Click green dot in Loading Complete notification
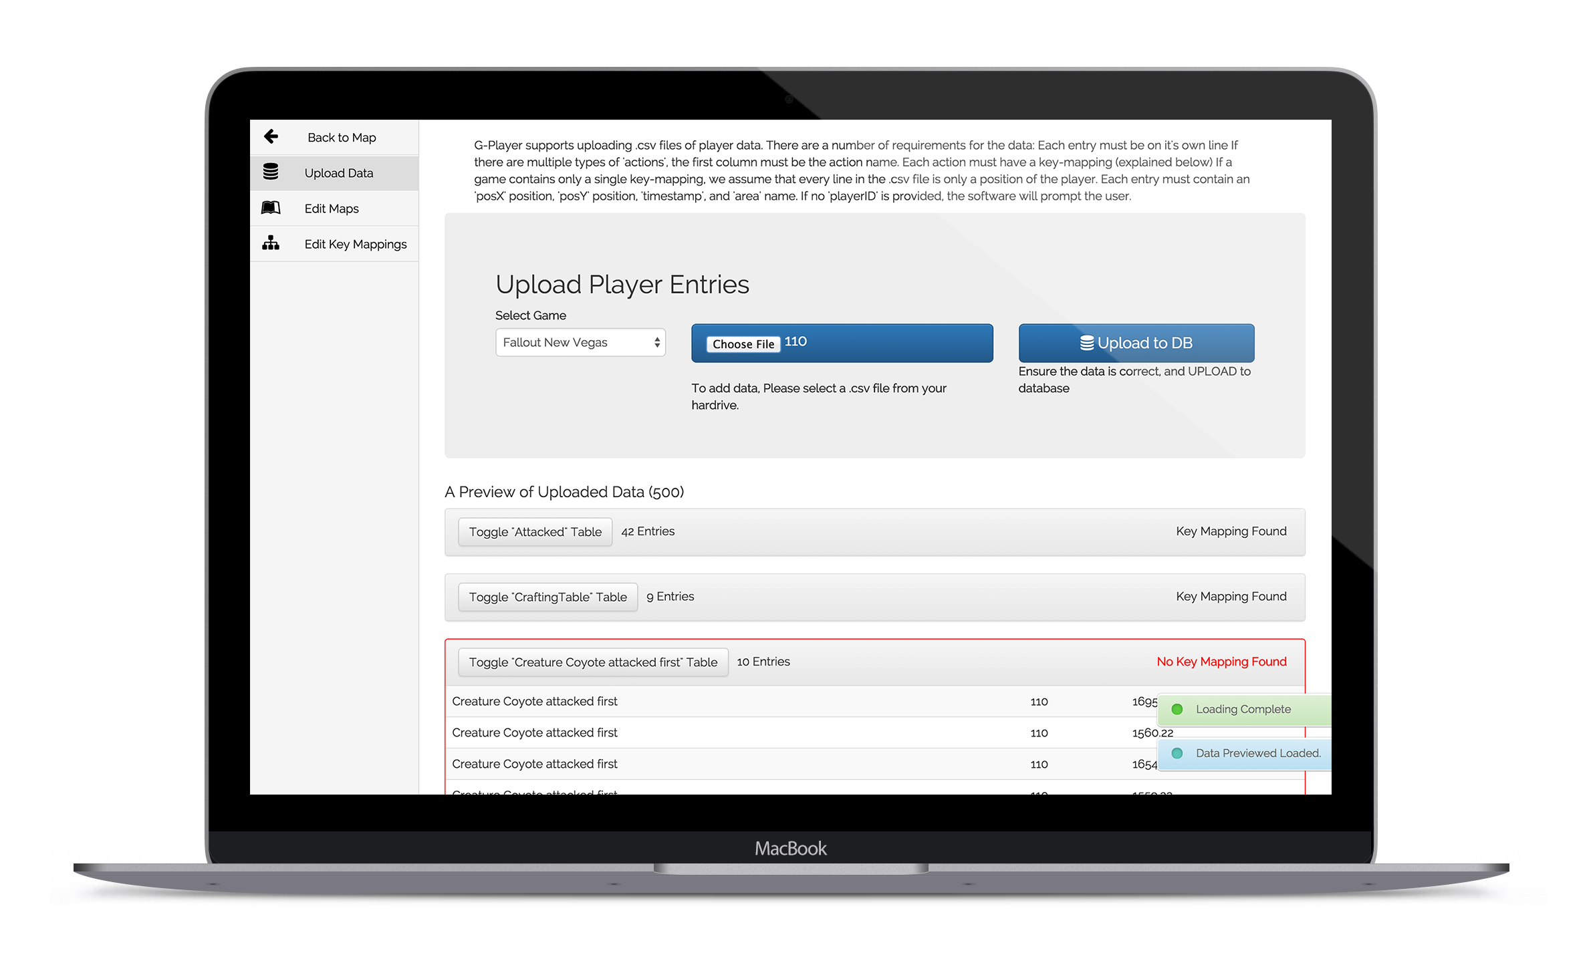 pos(1177,709)
